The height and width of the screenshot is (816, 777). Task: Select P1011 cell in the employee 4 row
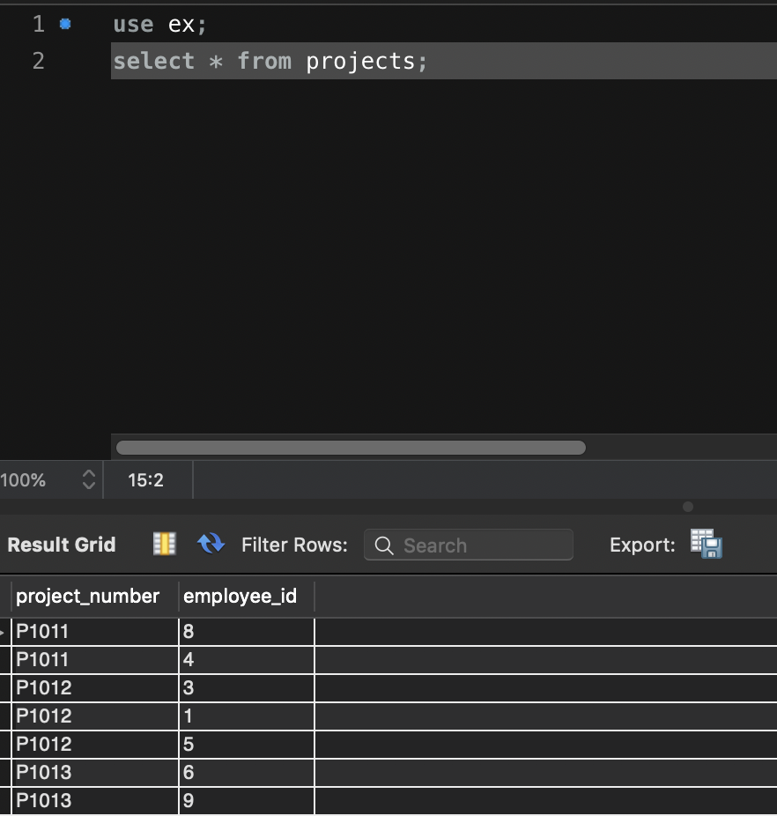pos(95,660)
